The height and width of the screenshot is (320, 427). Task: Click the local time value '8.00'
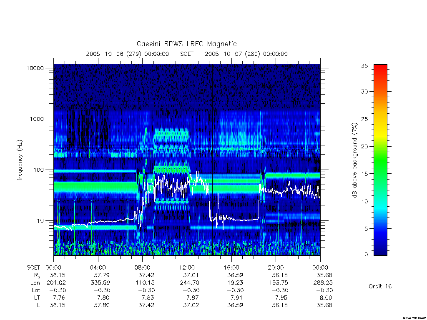click(x=326, y=297)
